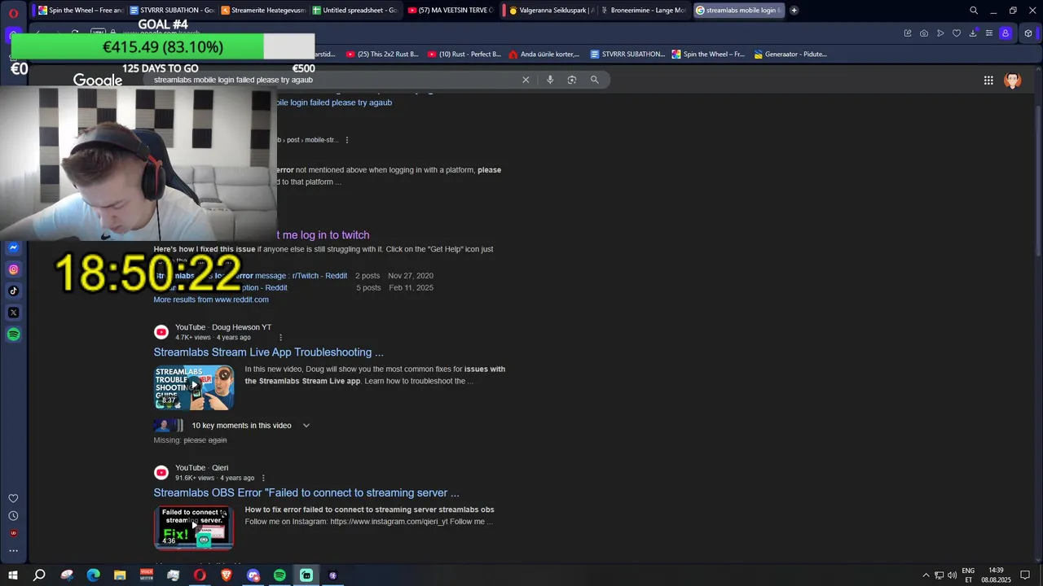Open Windows notification center
This screenshot has height=586, width=1043.
click(1025, 575)
